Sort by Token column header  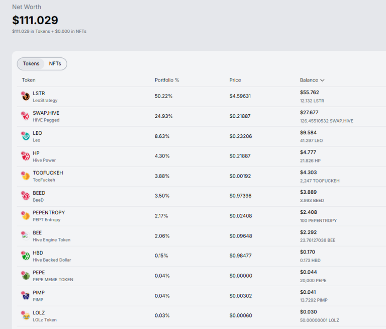click(x=29, y=80)
